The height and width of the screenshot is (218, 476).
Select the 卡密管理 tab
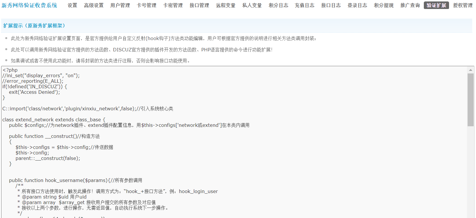tap(173, 5)
